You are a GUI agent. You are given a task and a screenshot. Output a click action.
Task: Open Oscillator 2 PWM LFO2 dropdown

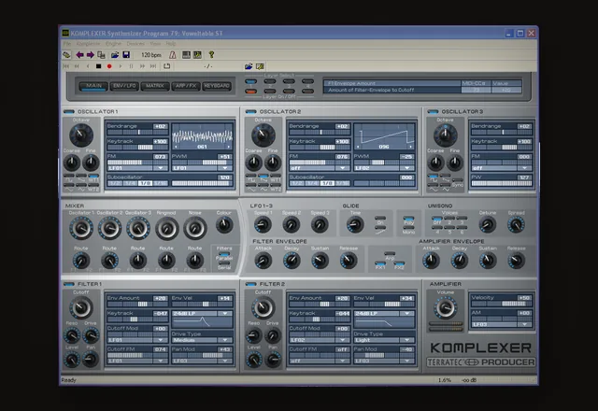tap(407, 168)
